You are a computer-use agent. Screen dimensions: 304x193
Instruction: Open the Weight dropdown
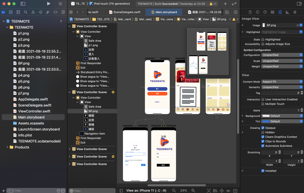pos(282,66)
